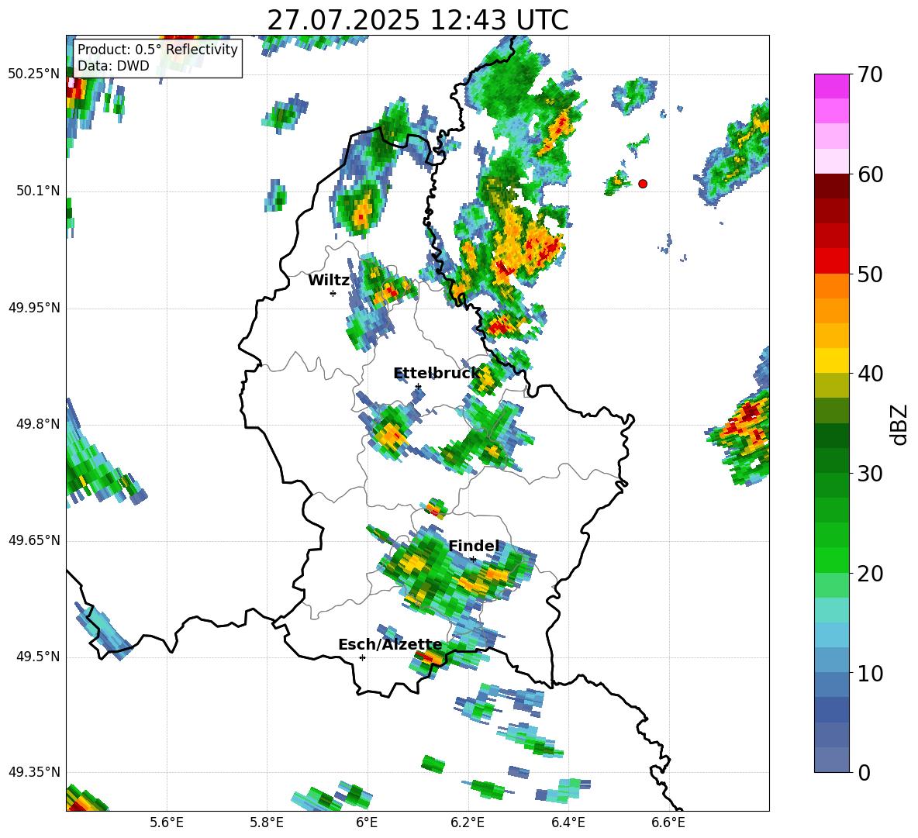The image size is (918, 838).
Task: Click the 49.8°N latitude label
Action: tap(38, 424)
